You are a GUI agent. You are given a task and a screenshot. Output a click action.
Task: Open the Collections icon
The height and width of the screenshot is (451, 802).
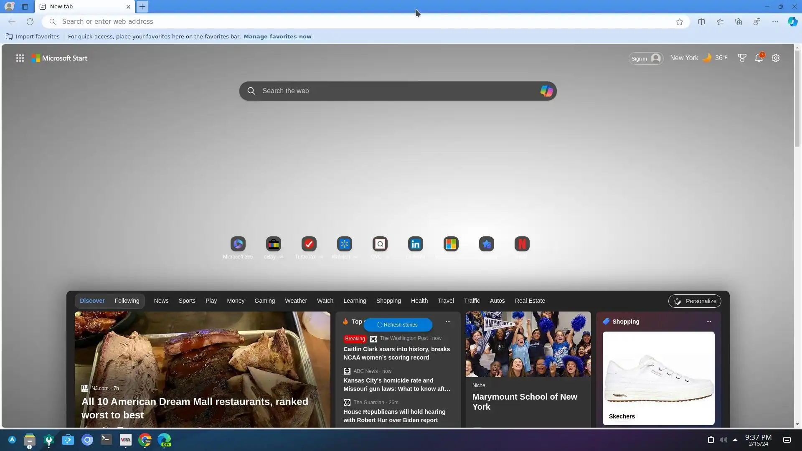coord(738,22)
